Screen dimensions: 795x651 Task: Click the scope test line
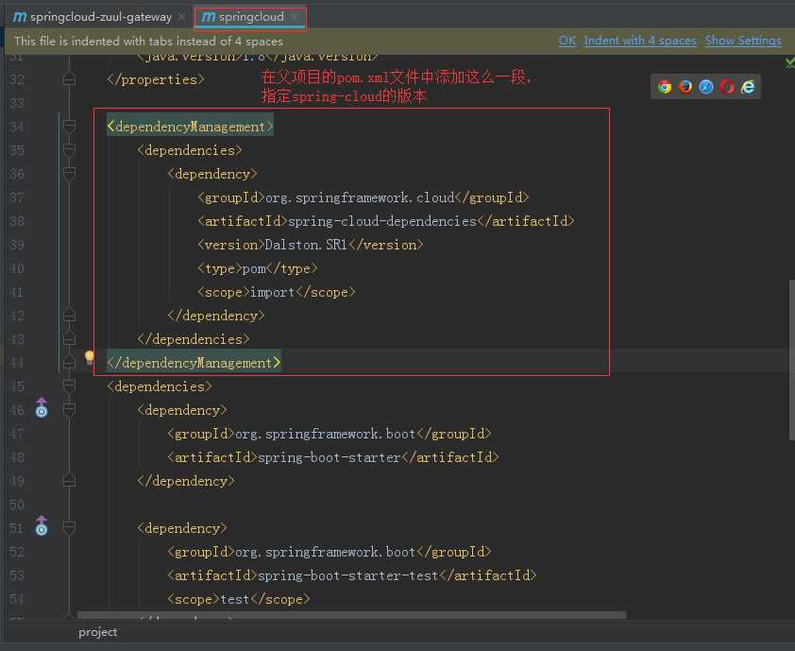[238, 599]
